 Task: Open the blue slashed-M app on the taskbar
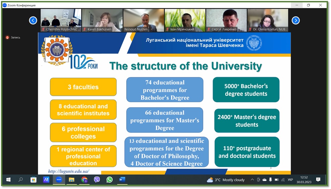pos(46,180)
